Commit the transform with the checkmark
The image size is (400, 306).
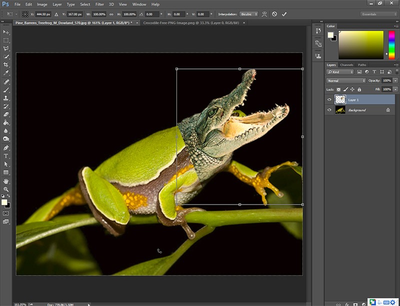[284, 14]
